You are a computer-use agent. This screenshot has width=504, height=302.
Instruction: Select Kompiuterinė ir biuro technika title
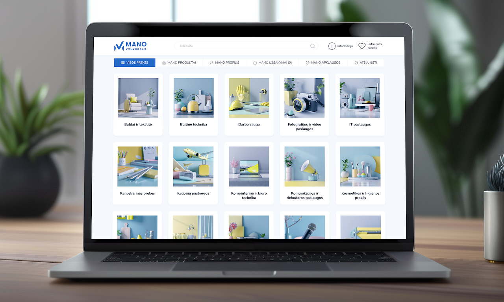(249, 195)
